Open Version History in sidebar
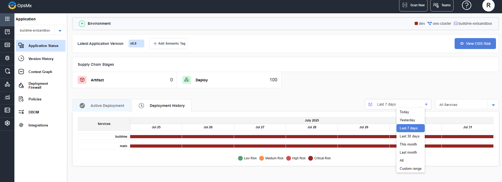The height and width of the screenshot is (182, 502). tap(41, 59)
